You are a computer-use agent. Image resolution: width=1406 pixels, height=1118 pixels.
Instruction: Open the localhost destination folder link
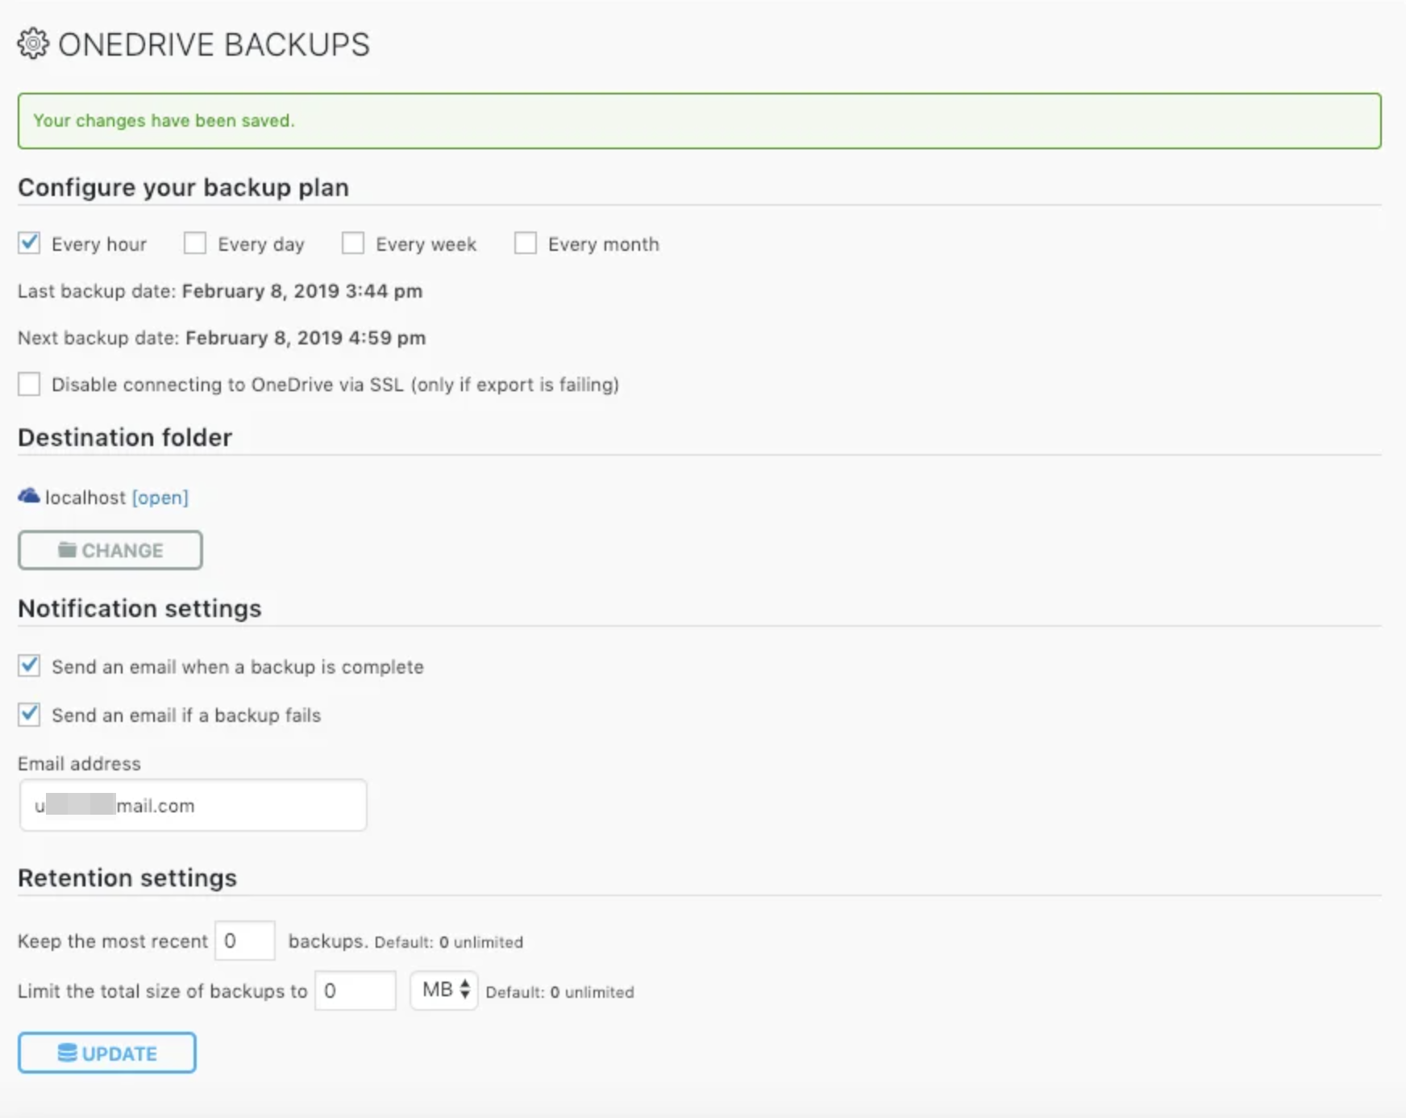pos(160,498)
